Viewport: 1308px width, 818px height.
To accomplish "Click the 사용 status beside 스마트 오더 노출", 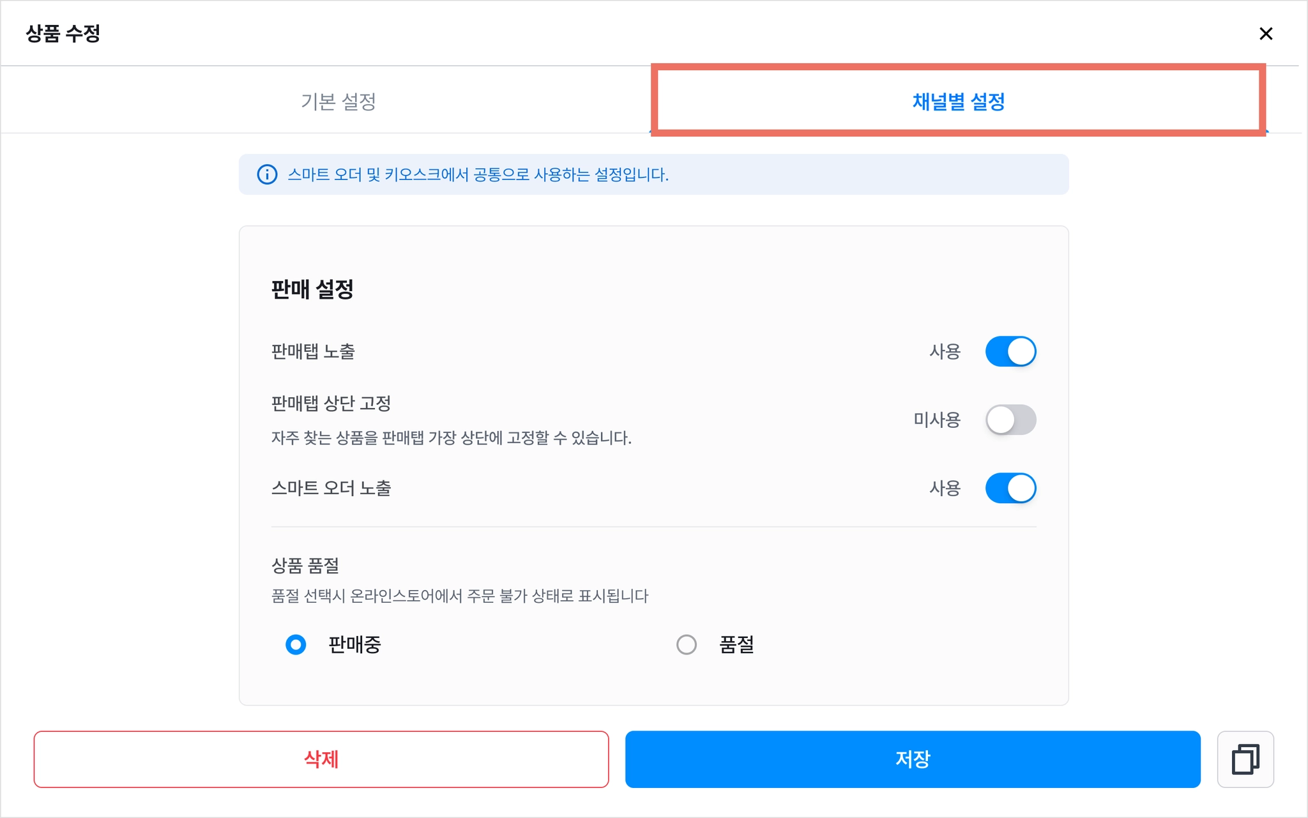I will click(x=945, y=488).
